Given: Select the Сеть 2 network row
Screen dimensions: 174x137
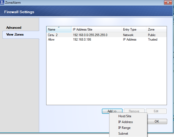Looking at the screenshot, I should [x=107, y=35].
